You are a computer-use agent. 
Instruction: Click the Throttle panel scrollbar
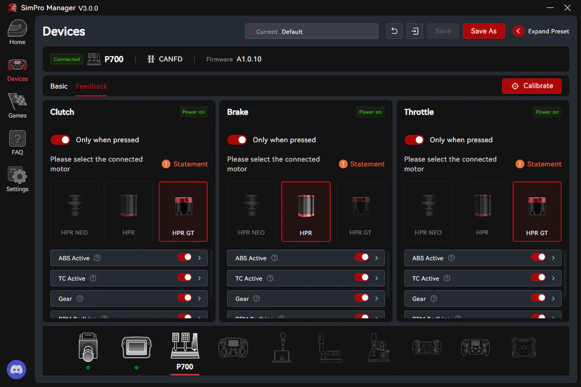coord(565,274)
